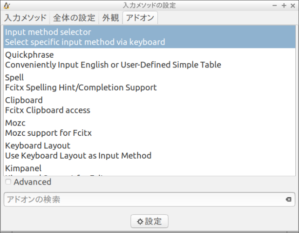Click the Kimpanel addon entry
Image resolution: width=299 pixels, height=233 pixels.
pos(149,169)
